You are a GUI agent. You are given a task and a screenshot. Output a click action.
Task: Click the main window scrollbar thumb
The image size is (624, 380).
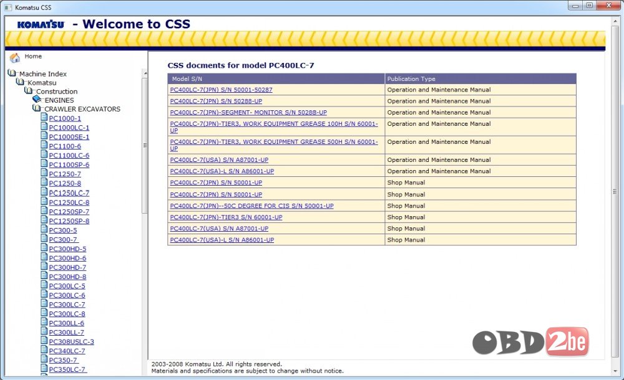(x=615, y=192)
